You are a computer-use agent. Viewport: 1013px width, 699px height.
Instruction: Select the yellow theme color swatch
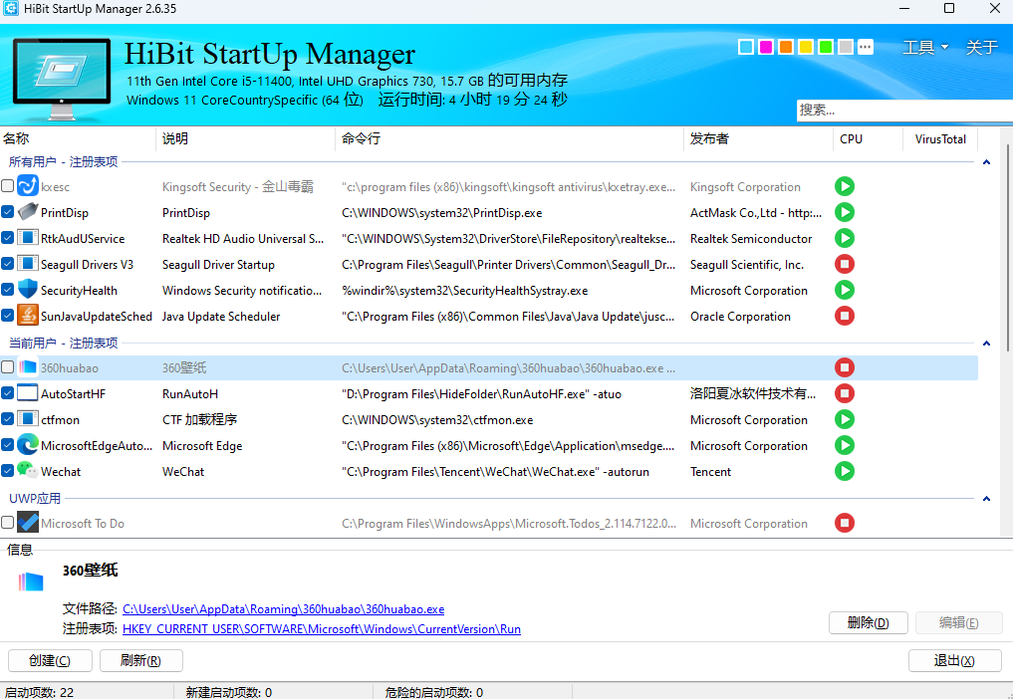[x=806, y=47]
